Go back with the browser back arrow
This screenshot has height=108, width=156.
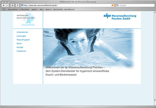click(4, 5)
